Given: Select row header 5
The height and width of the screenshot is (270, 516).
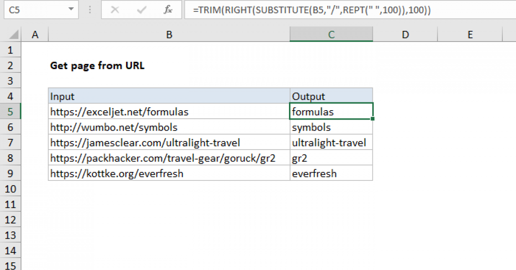Looking at the screenshot, I should (x=10, y=111).
